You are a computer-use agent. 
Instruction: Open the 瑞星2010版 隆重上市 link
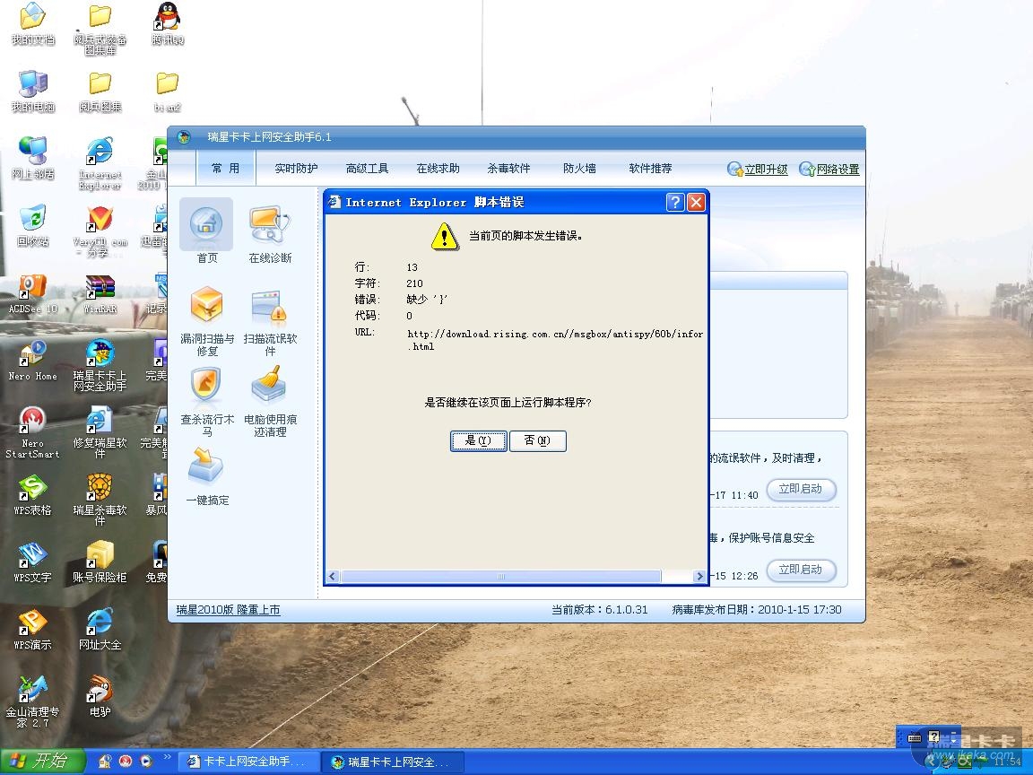[x=228, y=610]
